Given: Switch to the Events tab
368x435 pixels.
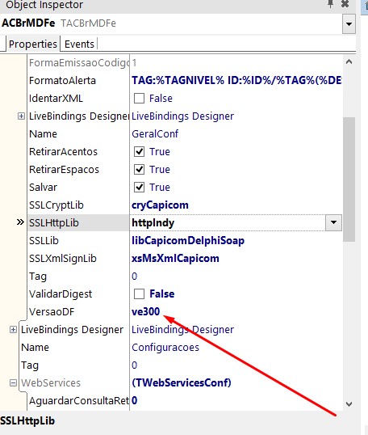Looking at the screenshot, I should tap(79, 44).
